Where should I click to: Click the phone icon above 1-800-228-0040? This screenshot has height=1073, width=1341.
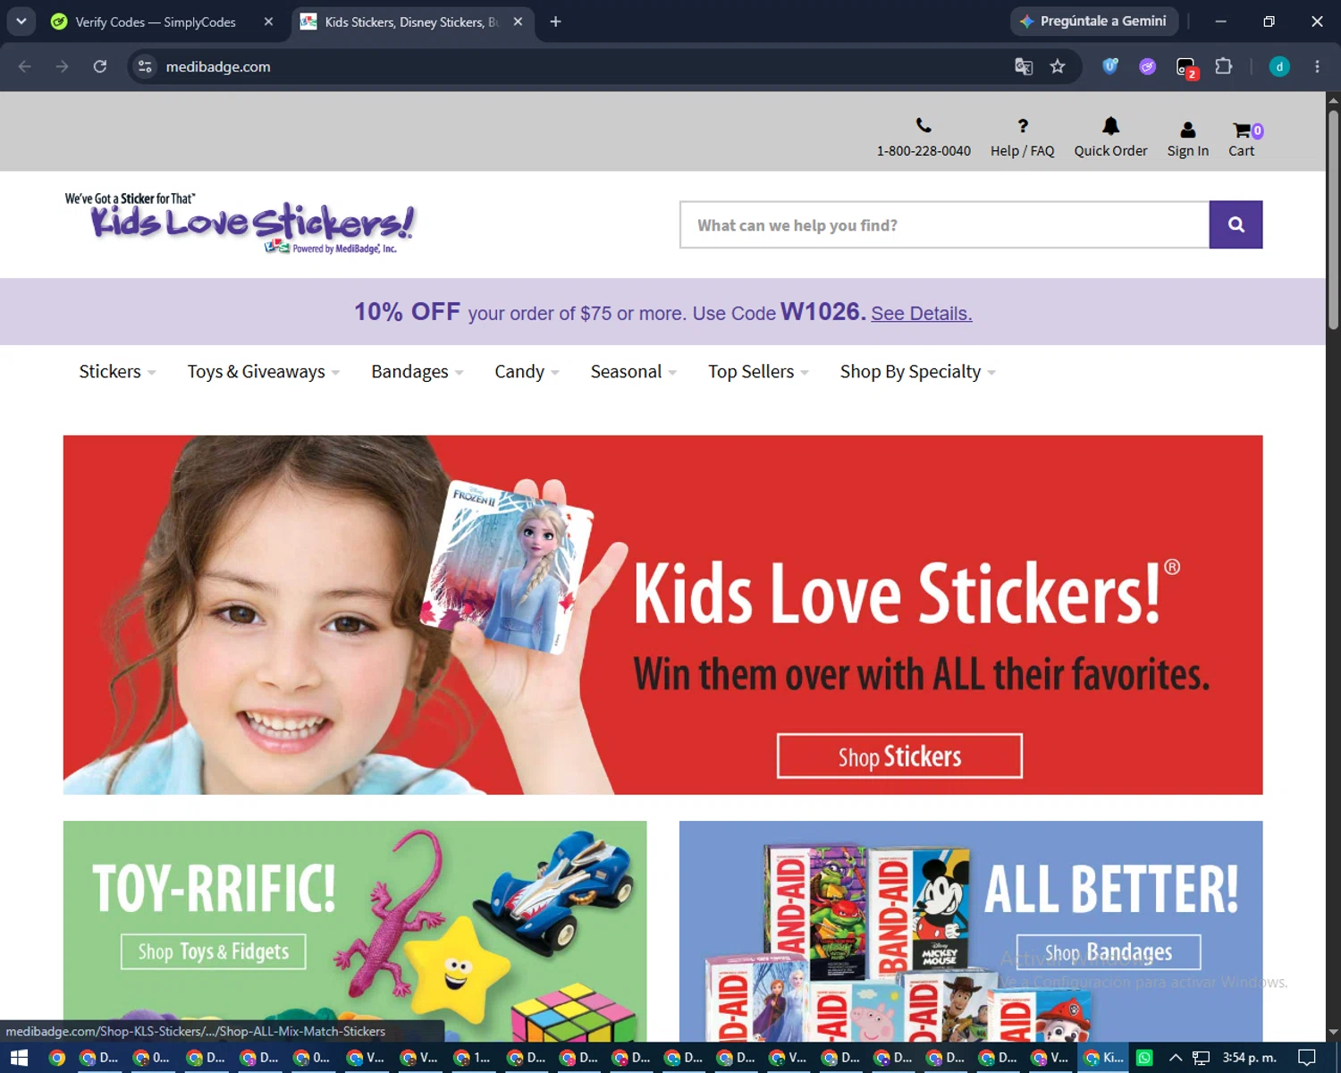(x=924, y=126)
